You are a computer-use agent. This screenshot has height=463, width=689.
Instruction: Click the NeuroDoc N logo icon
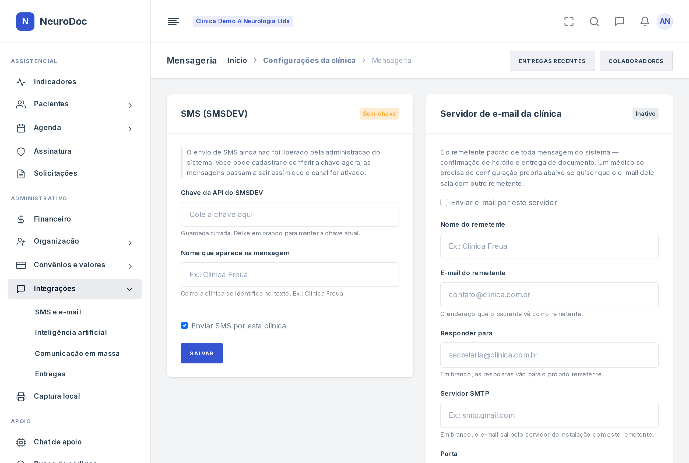25,21
